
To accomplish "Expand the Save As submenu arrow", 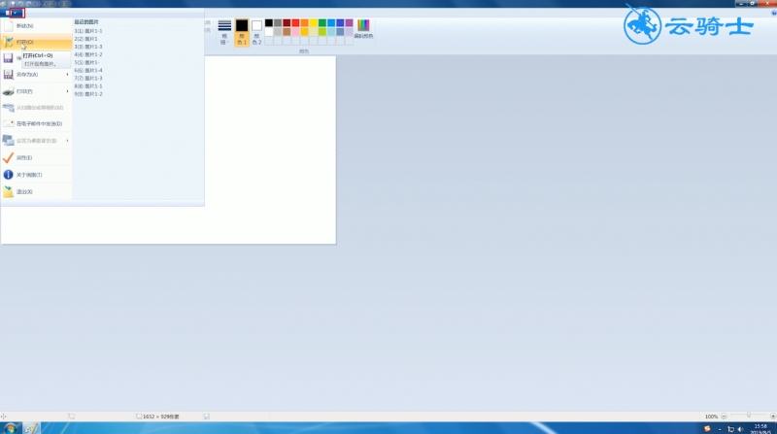I will (68, 75).
